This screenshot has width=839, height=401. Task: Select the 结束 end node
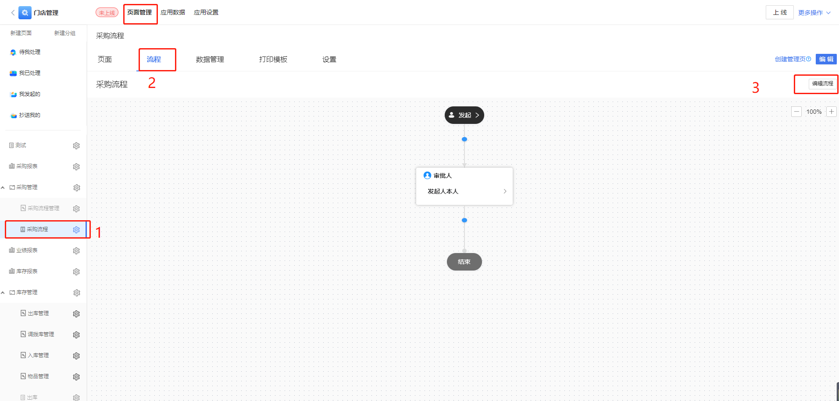click(464, 262)
